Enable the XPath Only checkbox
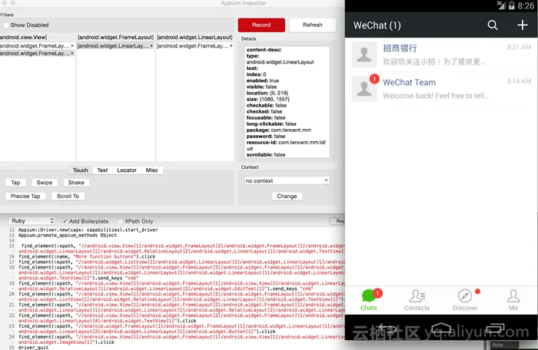The width and height of the screenshot is (538, 350). point(121,221)
